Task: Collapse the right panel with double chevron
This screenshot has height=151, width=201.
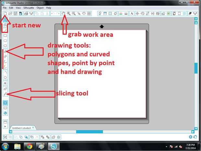Action: [x=196, y=19]
